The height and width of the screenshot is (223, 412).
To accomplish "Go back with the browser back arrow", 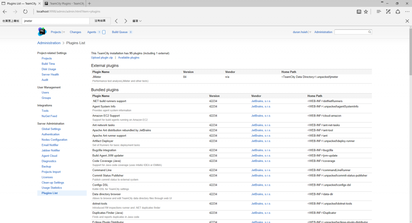I will (x=5, y=12).
